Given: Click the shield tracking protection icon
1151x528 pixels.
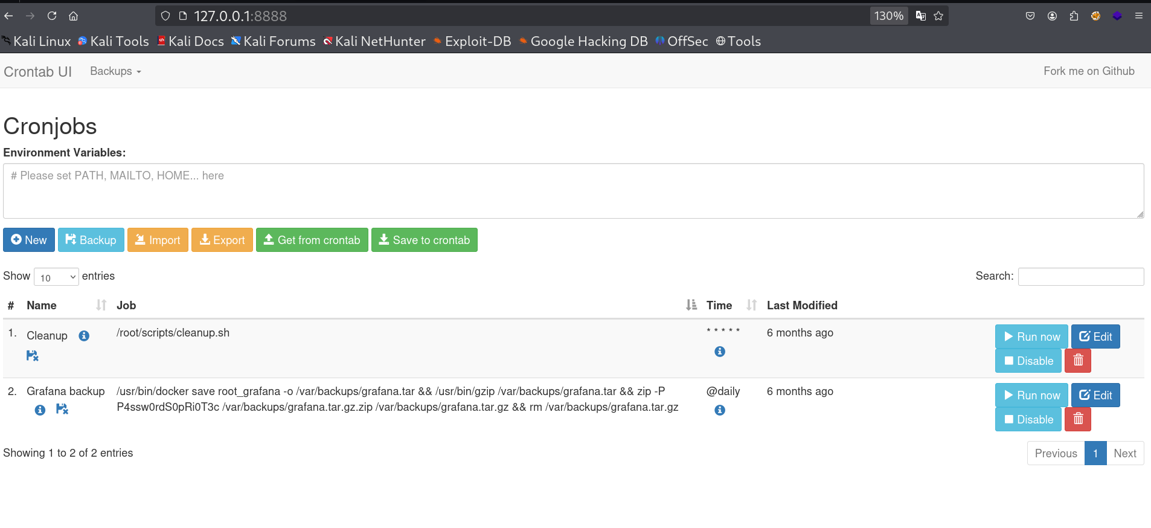Looking at the screenshot, I should click(x=165, y=16).
